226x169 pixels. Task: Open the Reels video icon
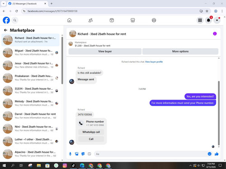112,20
